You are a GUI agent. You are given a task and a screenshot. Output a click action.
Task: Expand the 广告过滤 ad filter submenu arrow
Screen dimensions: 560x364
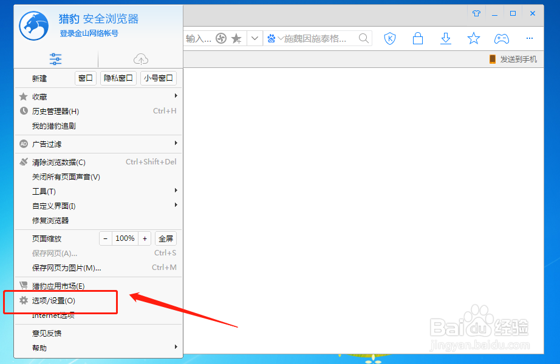point(176,143)
